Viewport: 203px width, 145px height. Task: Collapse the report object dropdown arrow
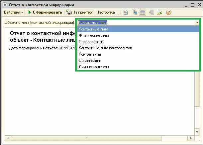pyautogui.click(x=197, y=23)
